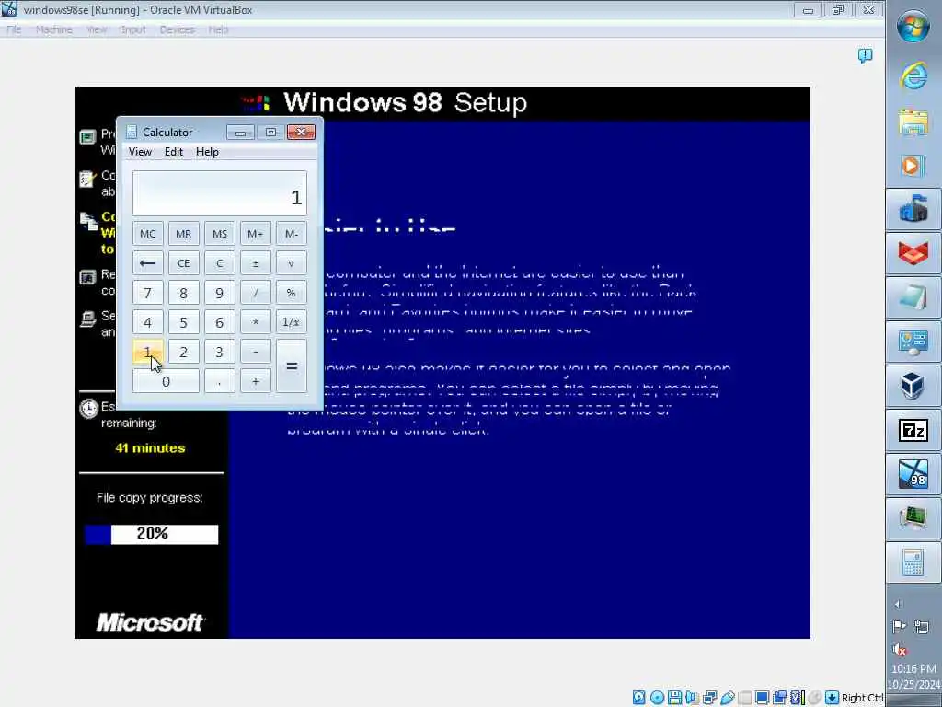Click calculator digit 7
This screenshot has height=707, width=942.
148,293
